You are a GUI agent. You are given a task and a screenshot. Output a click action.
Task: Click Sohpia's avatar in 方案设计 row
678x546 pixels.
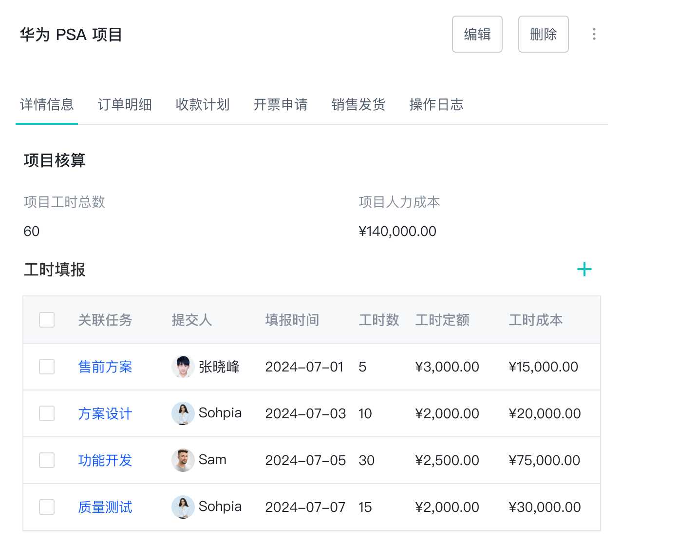183,413
